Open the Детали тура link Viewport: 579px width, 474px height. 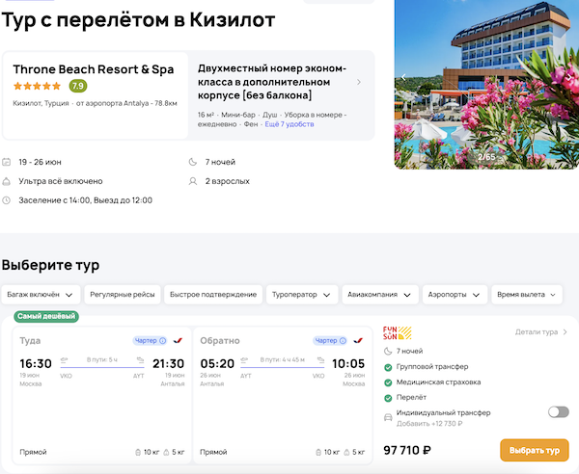(541, 332)
